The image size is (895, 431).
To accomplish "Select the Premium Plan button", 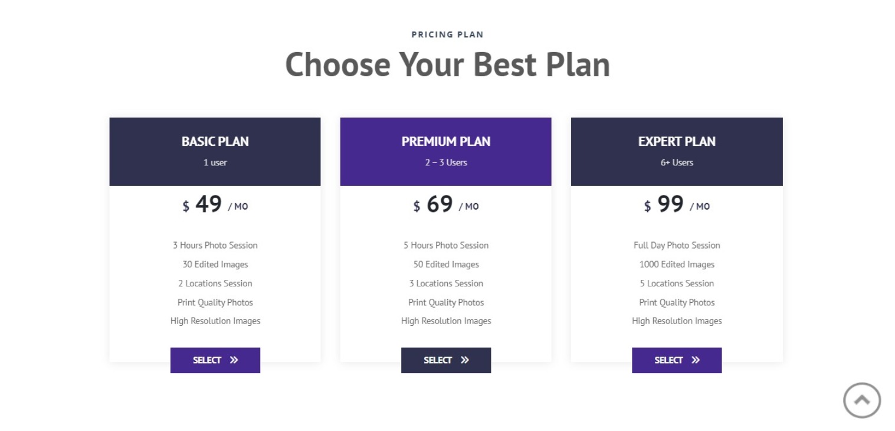I will [x=446, y=360].
